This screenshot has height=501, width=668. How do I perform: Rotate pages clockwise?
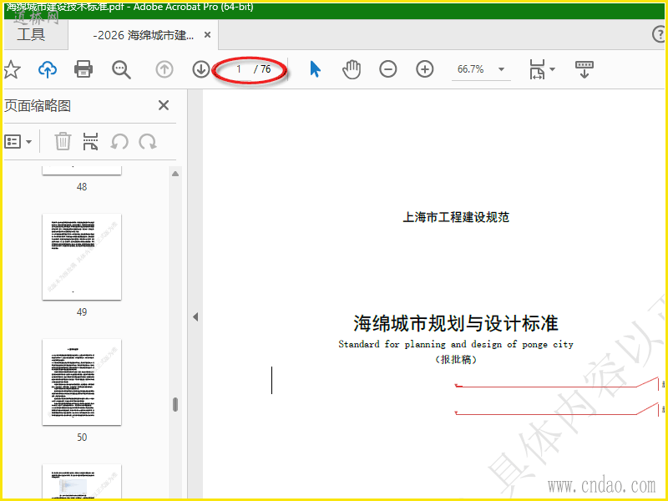[x=148, y=141]
